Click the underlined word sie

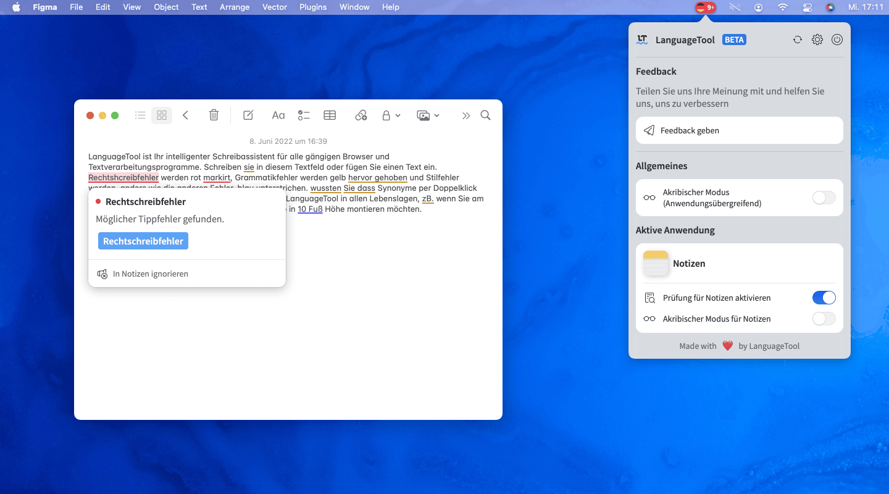point(249,167)
